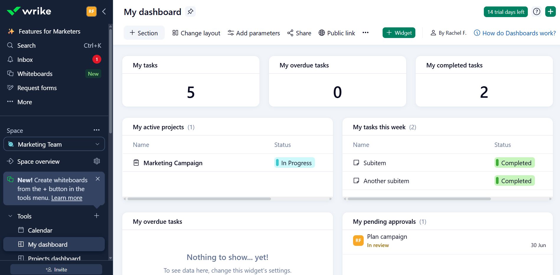Click the New badge on Whiteboards
The height and width of the screenshot is (275, 560).
coord(93,74)
